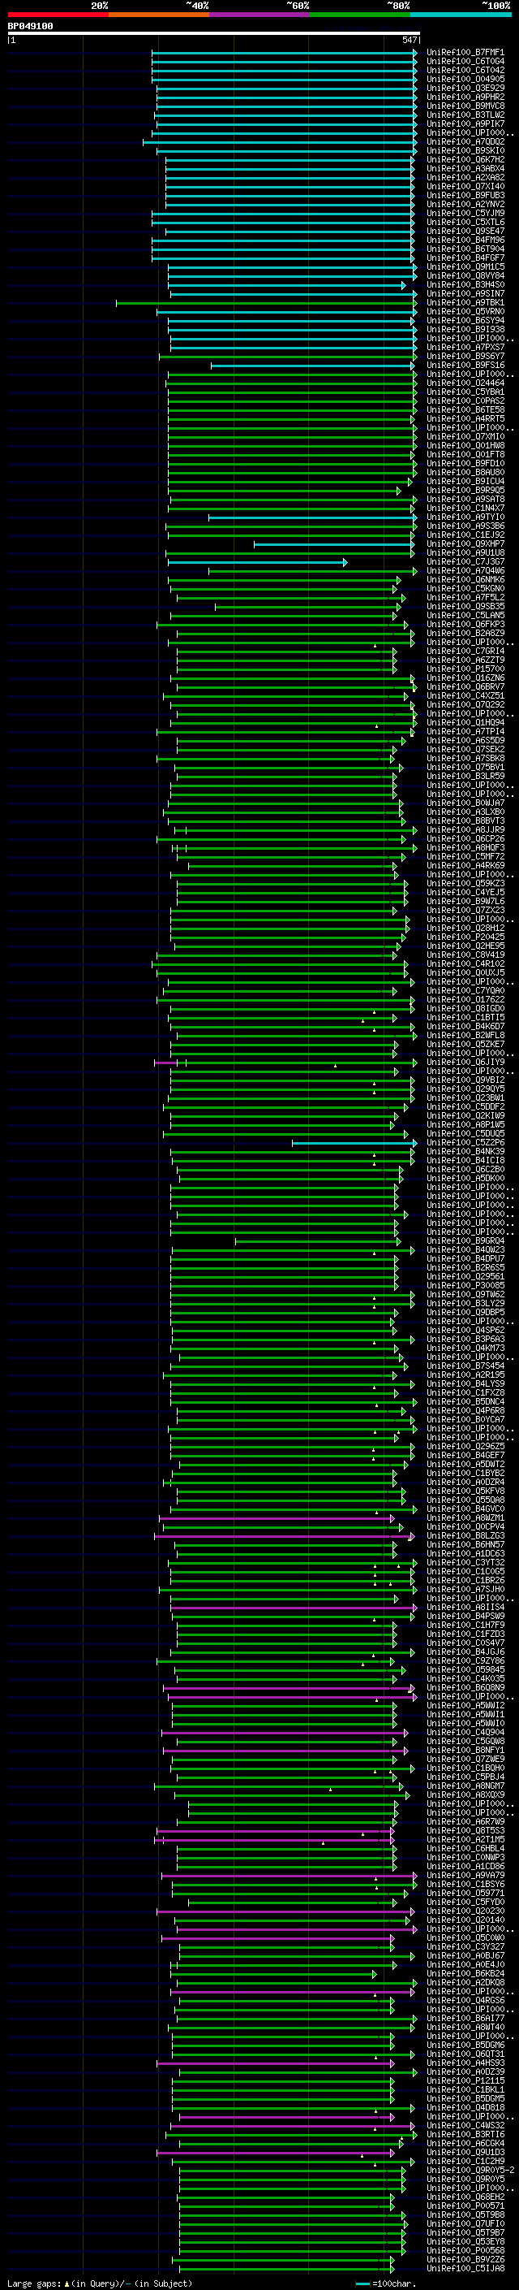Select the UniRef100_B6SY94 label
519x2290 pixels.
(465, 321)
